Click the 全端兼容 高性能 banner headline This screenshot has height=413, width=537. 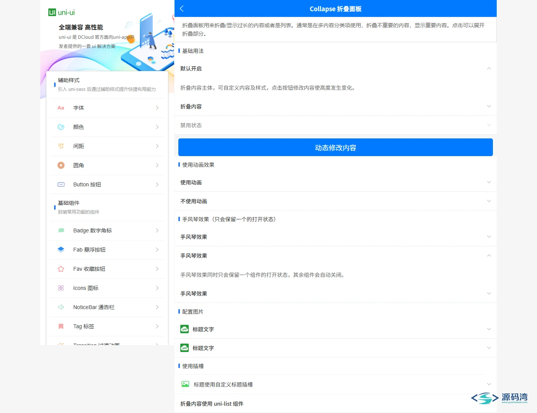point(81,27)
